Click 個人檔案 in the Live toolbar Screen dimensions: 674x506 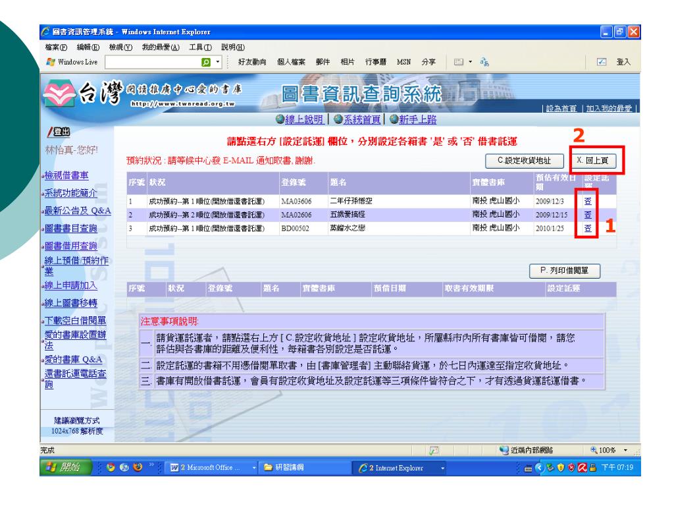pos(291,62)
